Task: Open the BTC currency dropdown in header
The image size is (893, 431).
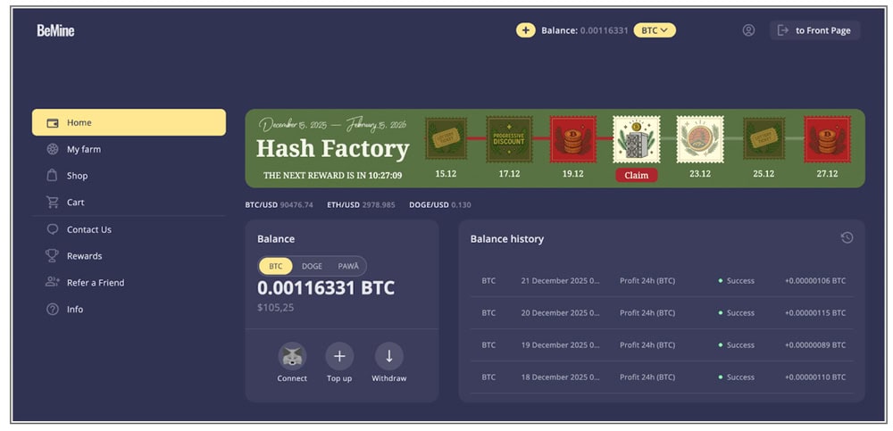Action: coord(655,30)
